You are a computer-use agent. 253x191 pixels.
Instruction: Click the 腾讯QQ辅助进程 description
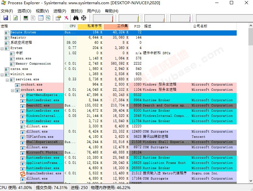tap(156, 137)
